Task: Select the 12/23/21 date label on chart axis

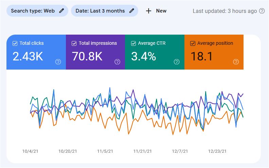Action: click(x=217, y=151)
